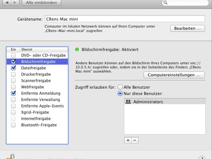
Task: Enable the Webfreigabe checkbox
Action: [13, 87]
